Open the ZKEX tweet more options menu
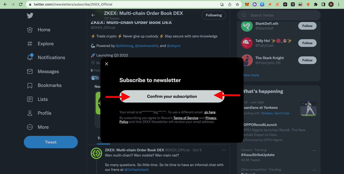This screenshot has width=344, height=174. pyautogui.click(x=224, y=150)
